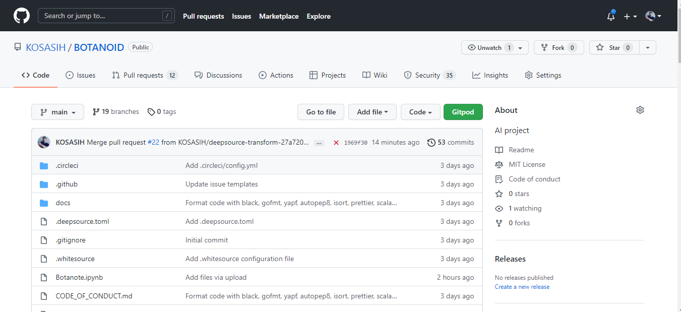Image resolution: width=681 pixels, height=312 pixels.
Task: View the 19 branches link
Action: 115,112
